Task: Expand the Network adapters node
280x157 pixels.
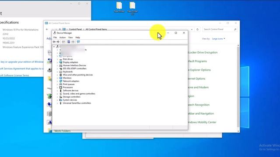Action: 57,81
